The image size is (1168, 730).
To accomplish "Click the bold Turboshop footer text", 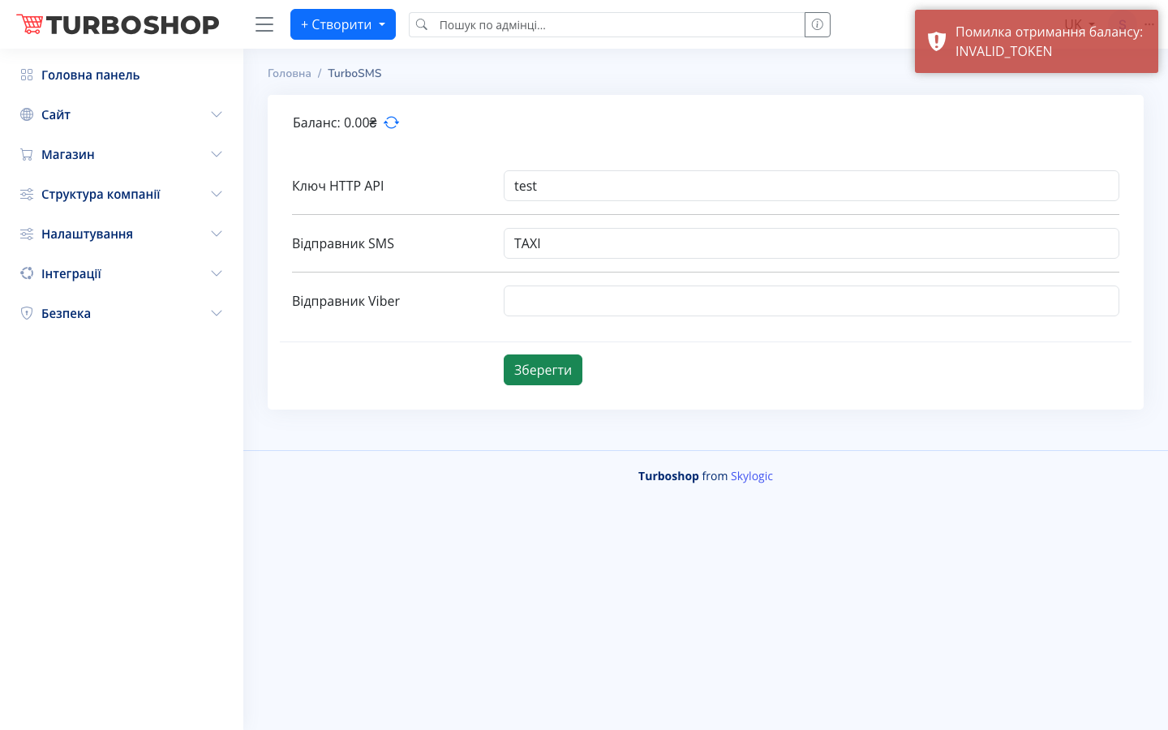I will pyautogui.click(x=668, y=476).
